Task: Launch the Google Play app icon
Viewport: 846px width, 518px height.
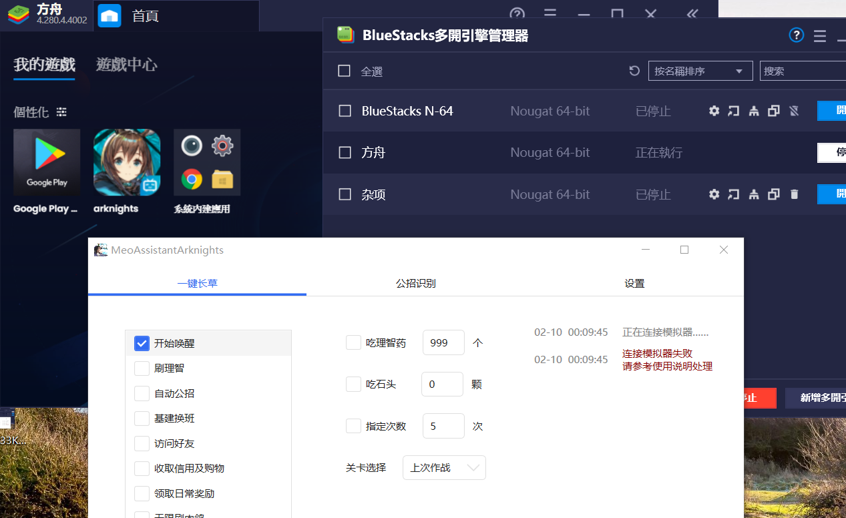Action: [46, 162]
